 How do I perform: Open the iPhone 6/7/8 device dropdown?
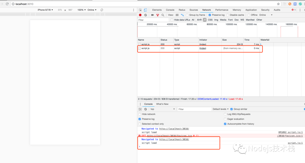[x=45, y=10]
